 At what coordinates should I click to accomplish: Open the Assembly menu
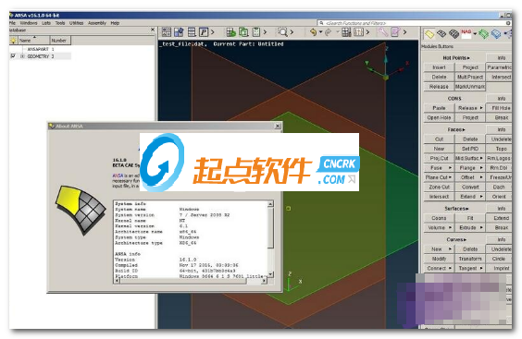coord(97,23)
